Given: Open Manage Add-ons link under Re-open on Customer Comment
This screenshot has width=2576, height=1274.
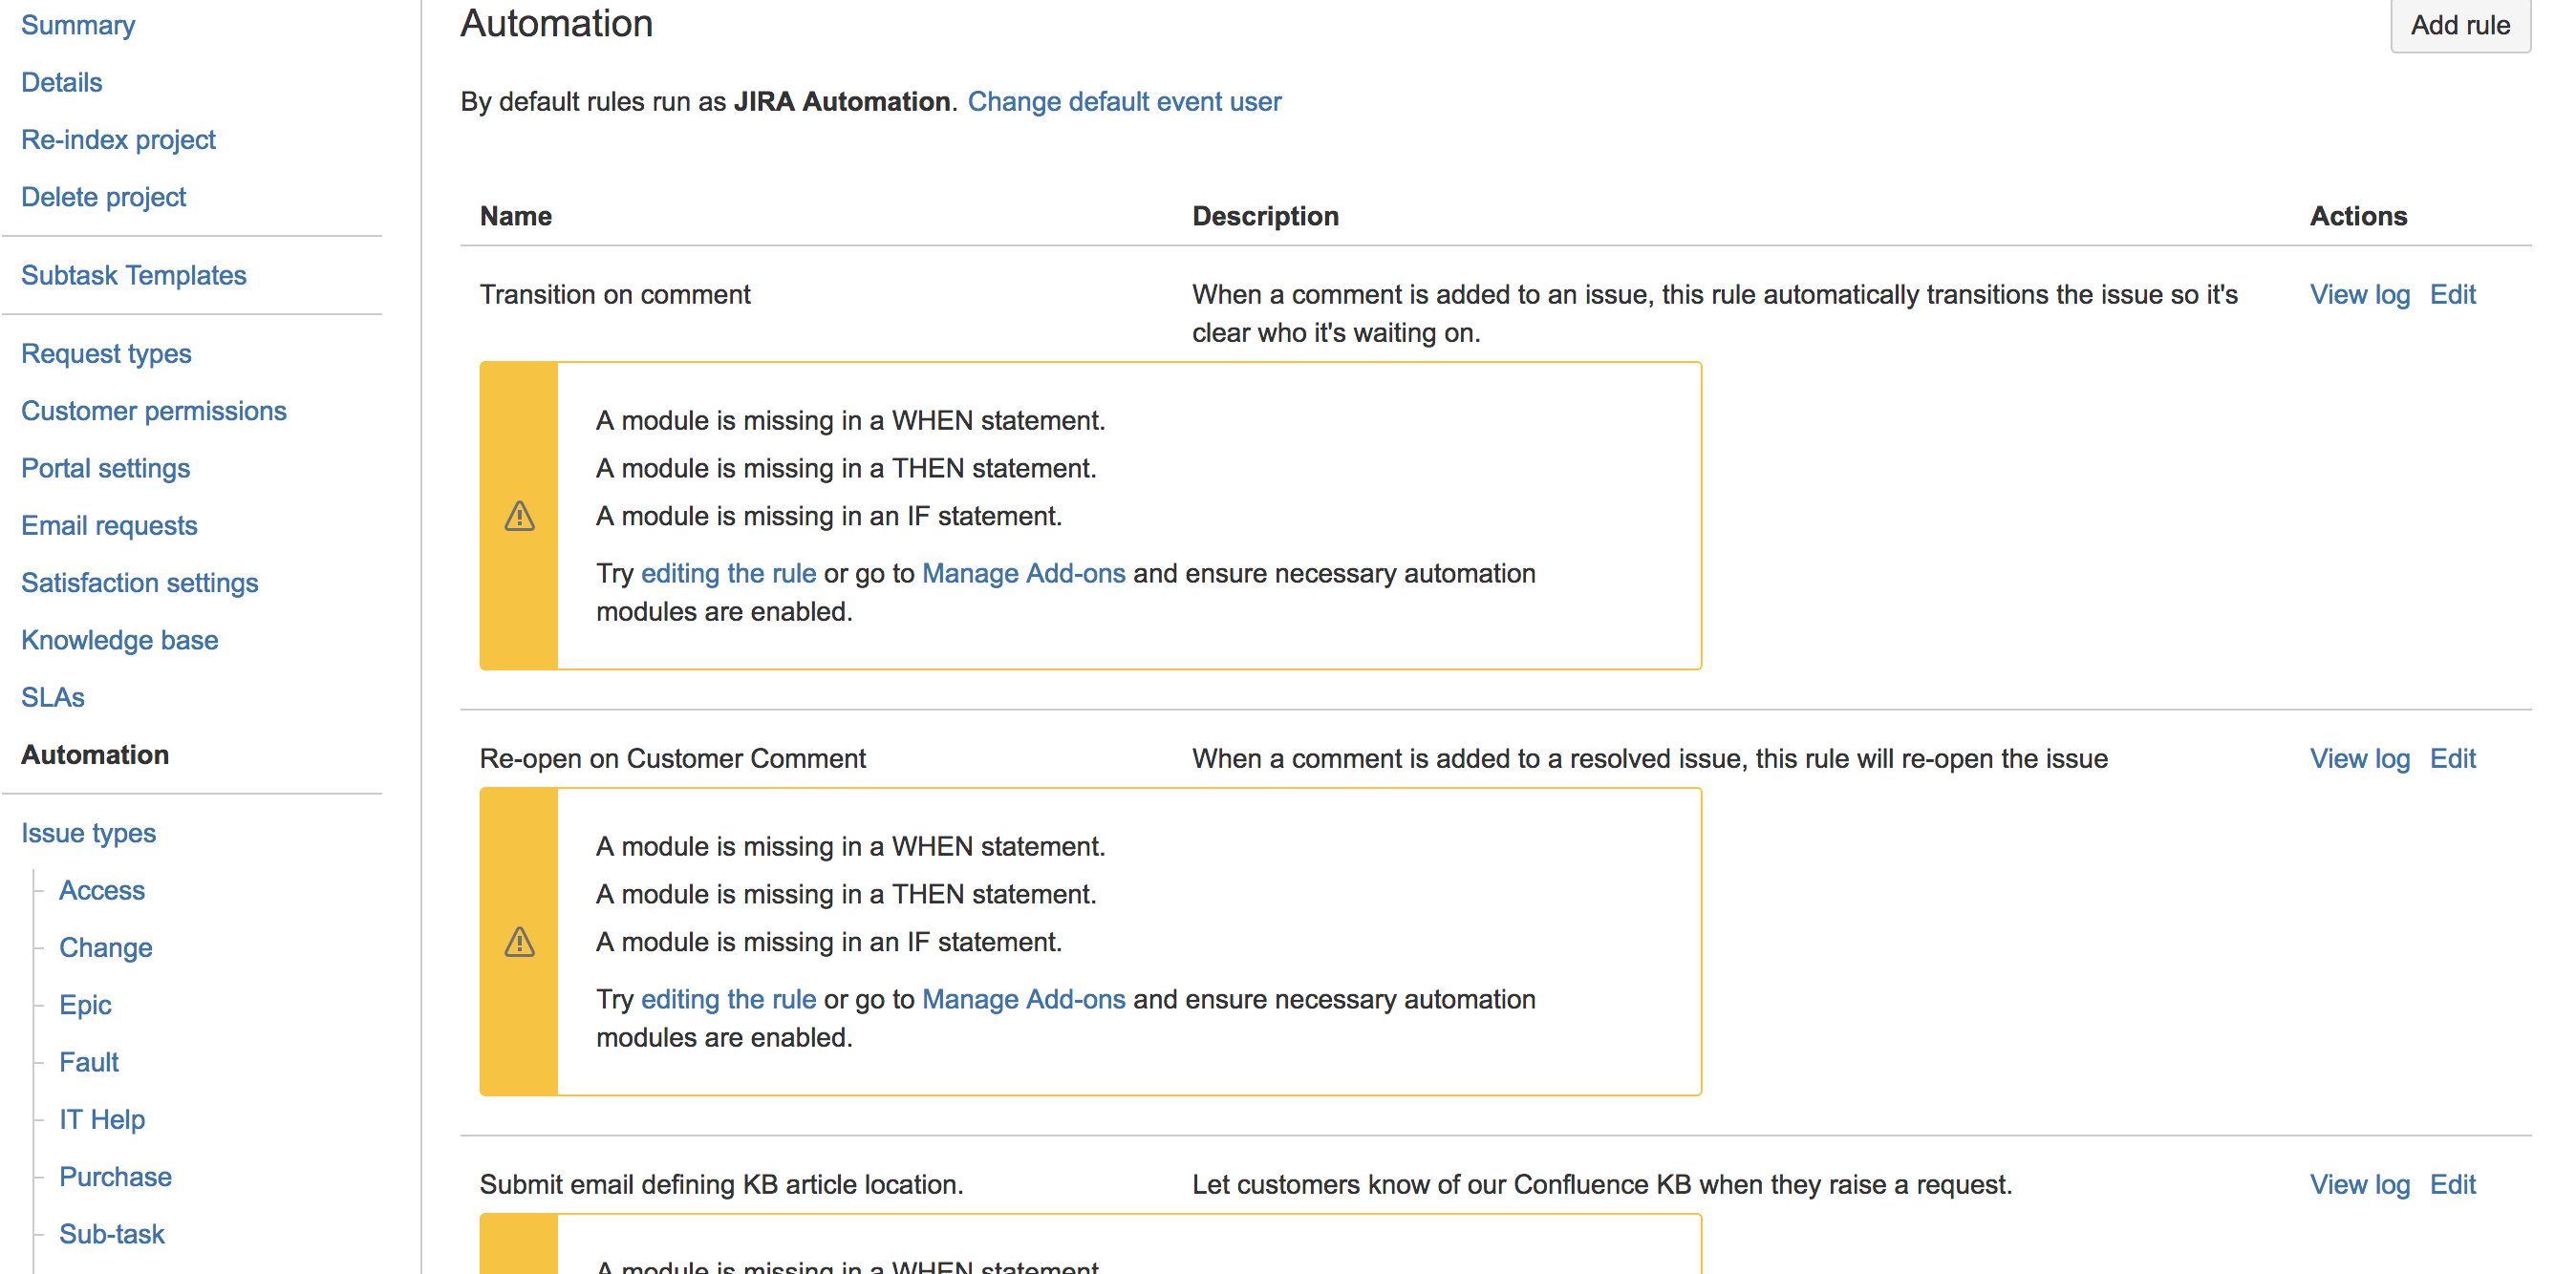Looking at the screenshot, I should point(1023,999).
